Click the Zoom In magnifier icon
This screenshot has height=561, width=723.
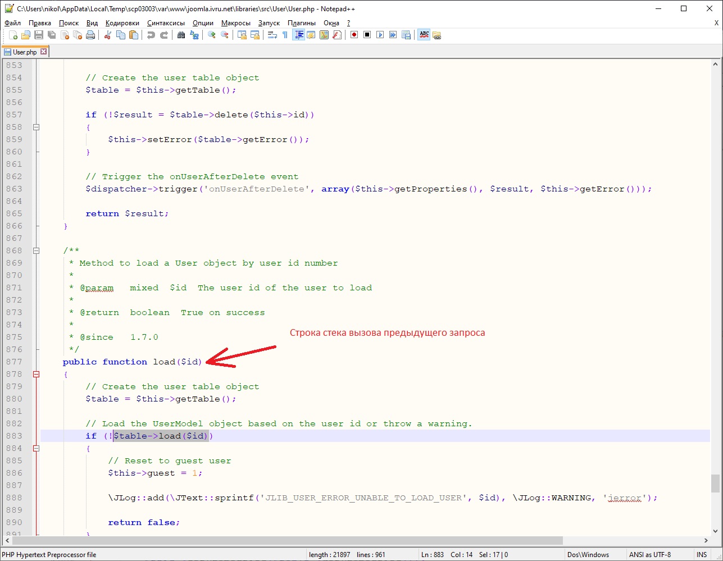212,35
